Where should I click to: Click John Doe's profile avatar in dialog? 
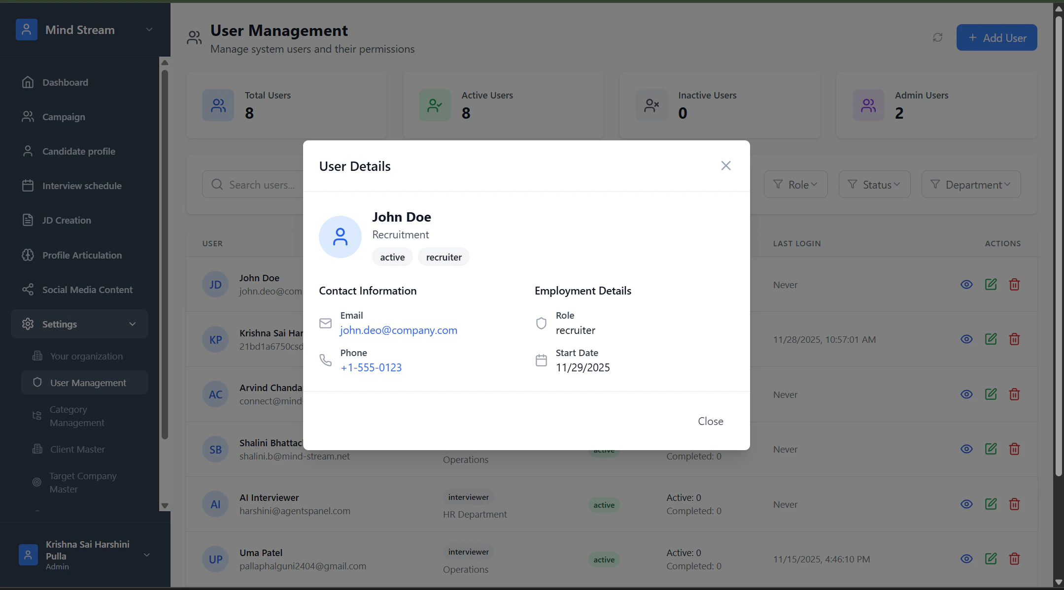pos(340,237)
